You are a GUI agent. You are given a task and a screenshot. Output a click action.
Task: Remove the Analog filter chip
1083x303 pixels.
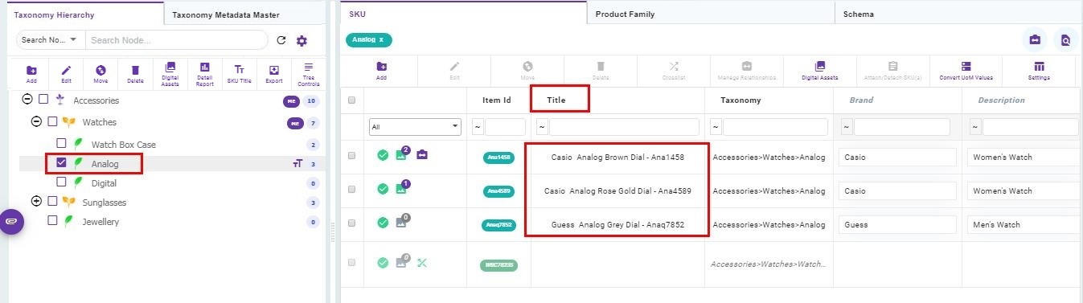click(x=381, y=39)
